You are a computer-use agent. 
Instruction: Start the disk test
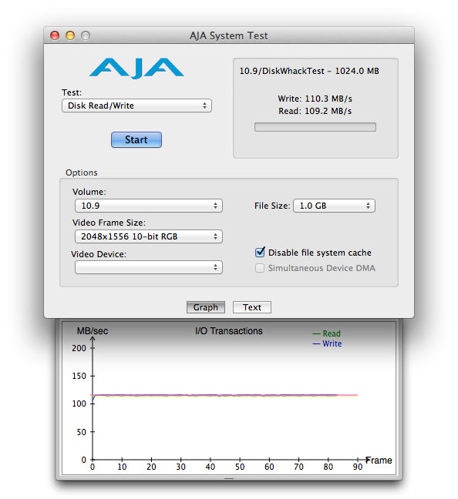(136, 139)
